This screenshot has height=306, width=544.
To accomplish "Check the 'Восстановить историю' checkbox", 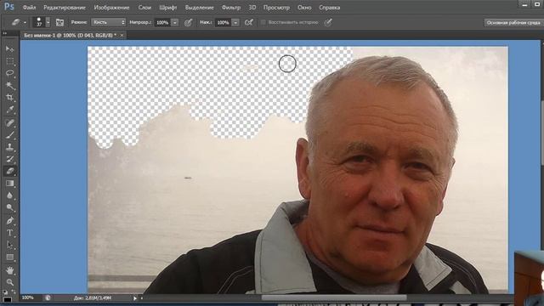I will click(263, 22).
